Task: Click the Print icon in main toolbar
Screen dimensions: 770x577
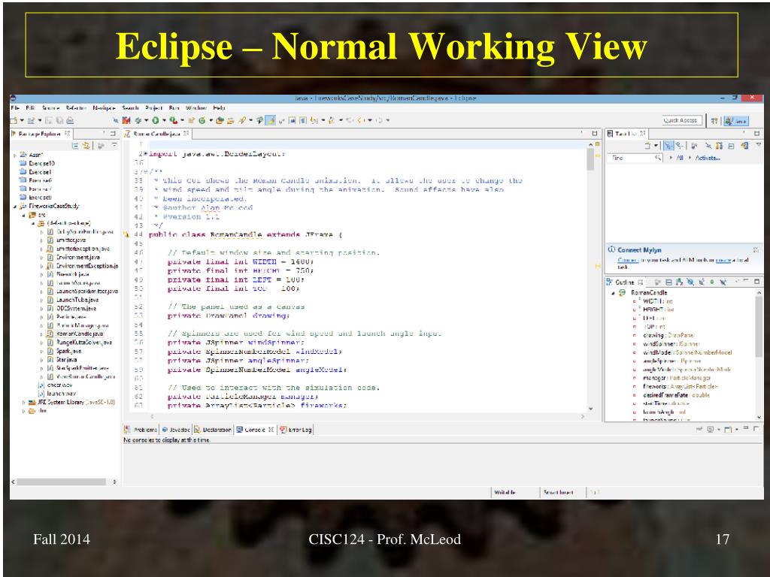Action: (x=70, y=120)
